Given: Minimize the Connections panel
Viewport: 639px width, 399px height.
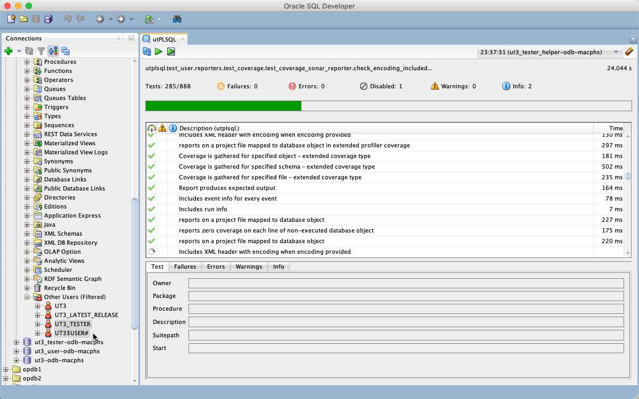Looking at the screenshot, I should [x=132, y=38].
